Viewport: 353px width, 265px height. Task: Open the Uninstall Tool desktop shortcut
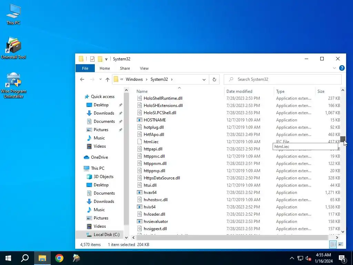pos(13,48)
